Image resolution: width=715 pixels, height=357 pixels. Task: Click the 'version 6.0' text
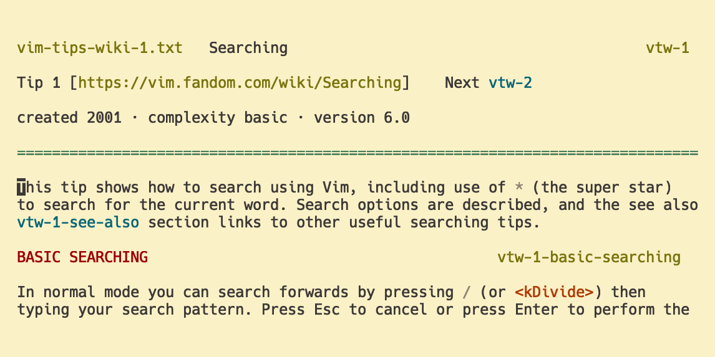(362, 118)
